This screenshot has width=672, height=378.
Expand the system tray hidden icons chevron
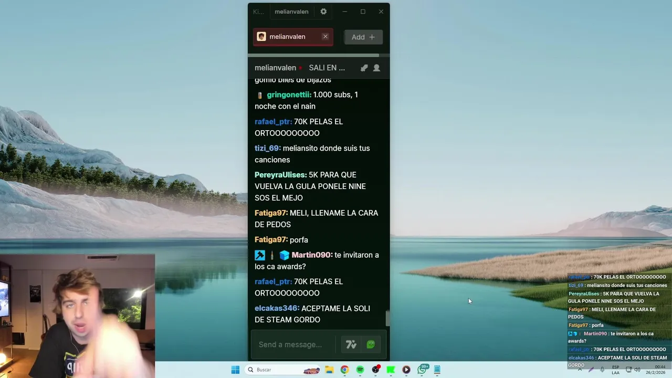point(580,370)
